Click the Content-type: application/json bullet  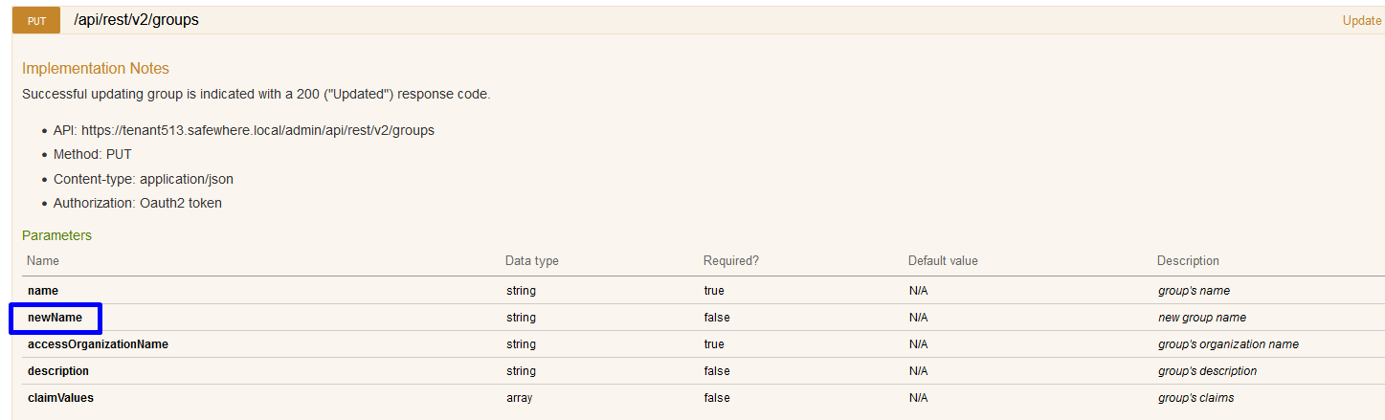[143, 179]
